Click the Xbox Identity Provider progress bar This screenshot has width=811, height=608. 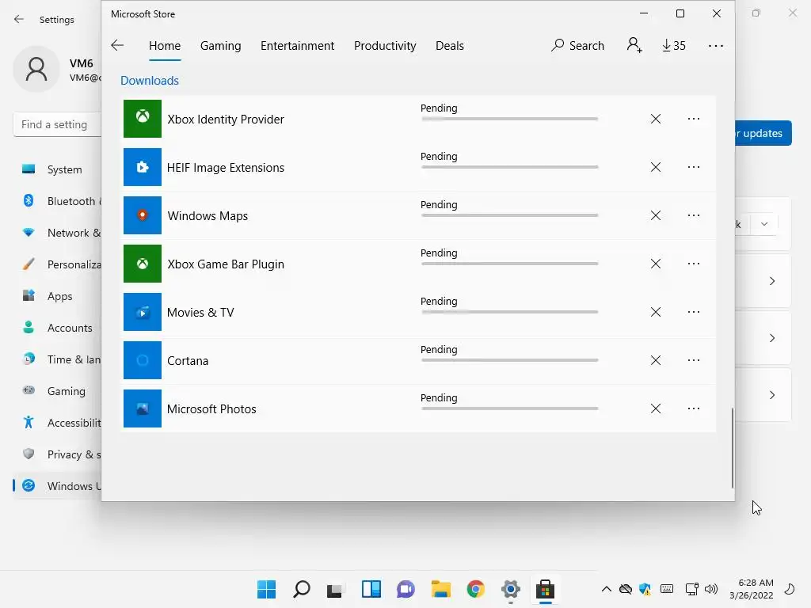[x=509, y=119]
